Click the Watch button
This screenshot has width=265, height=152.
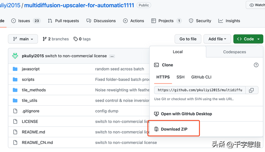tap(256, 5)
